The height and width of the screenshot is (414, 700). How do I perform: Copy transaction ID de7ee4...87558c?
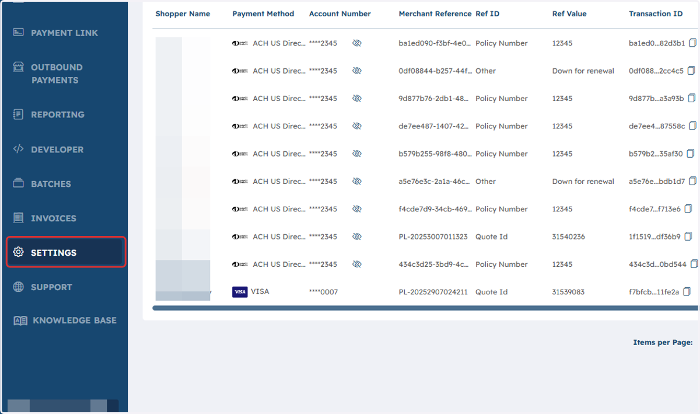pos(693,126)
